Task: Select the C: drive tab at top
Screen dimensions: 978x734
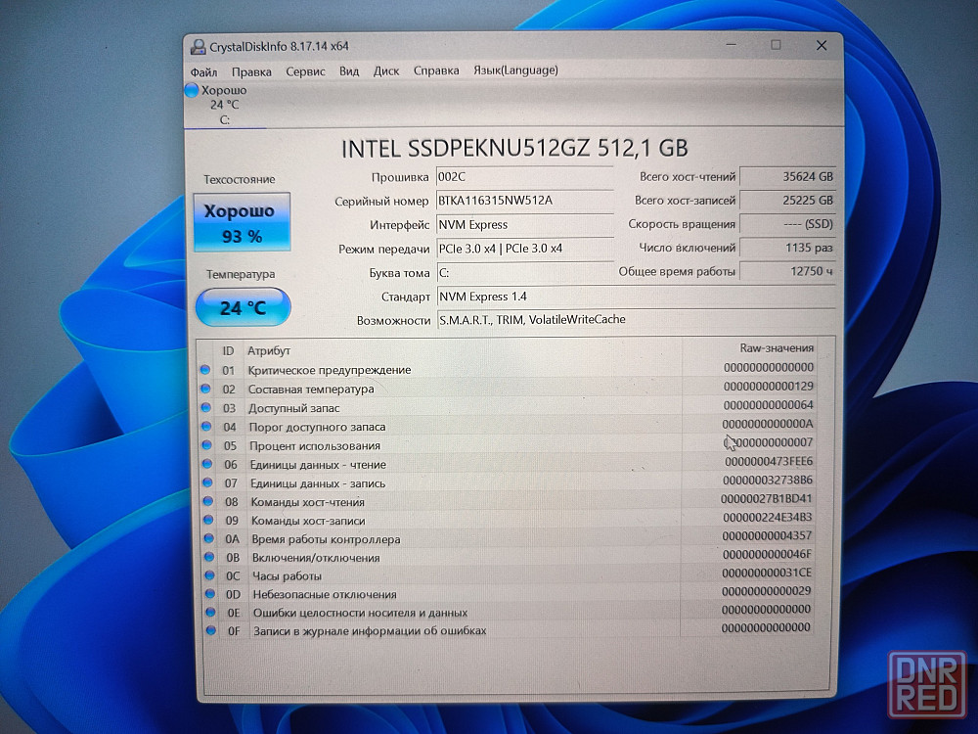Action: pyautogui.click(x=224, y=106)
